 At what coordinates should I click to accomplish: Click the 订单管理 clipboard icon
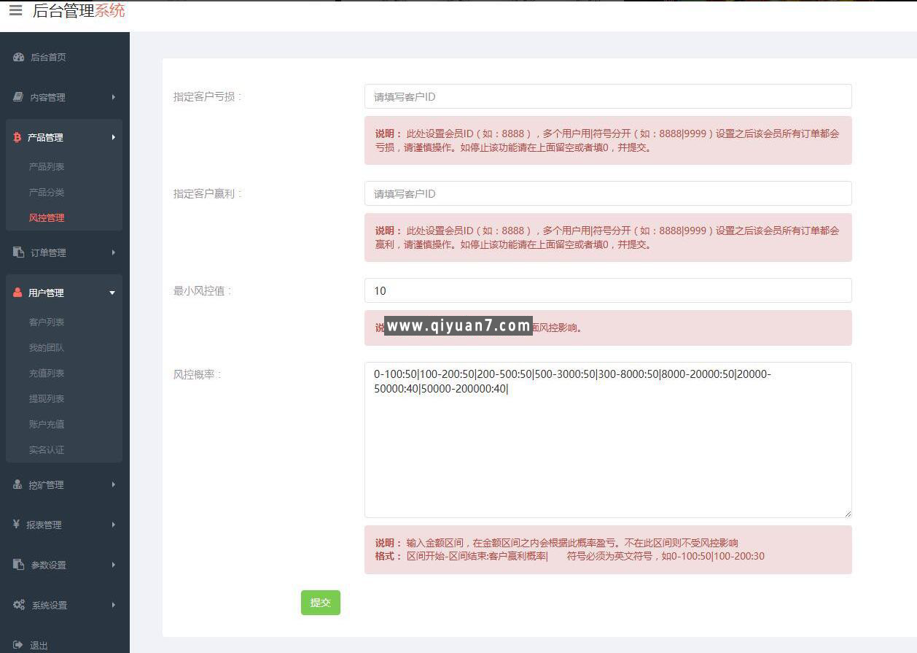[19, 252]
